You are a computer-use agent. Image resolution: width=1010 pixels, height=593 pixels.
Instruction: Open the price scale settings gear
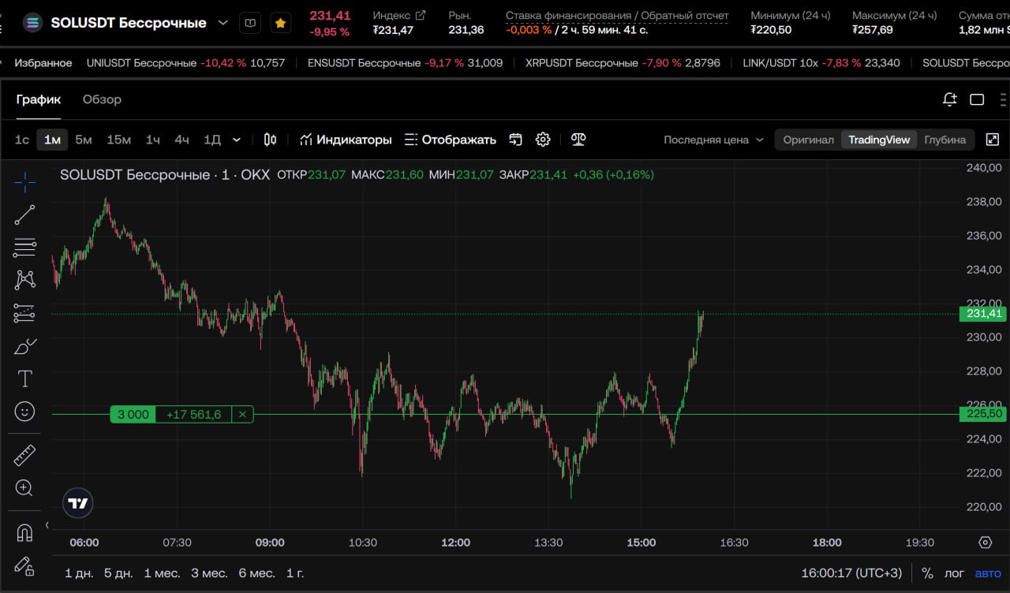tap(985, 543)
